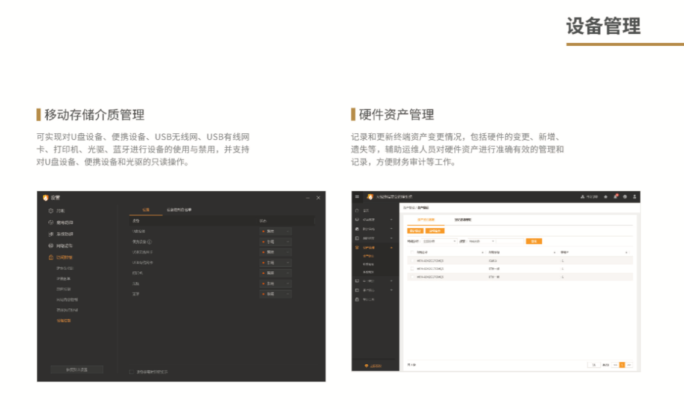This screenshot has height=409, width=684.
Task: Click the orange search button beside input
Action: pos(534,241)
